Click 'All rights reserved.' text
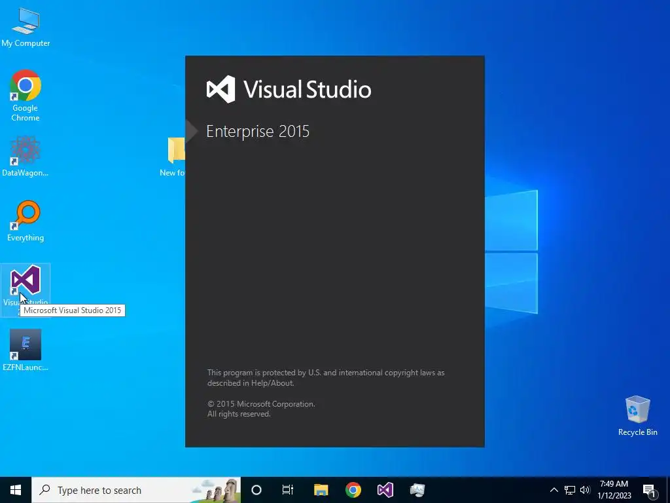This screenshot has height=503, width=670. 239,414
